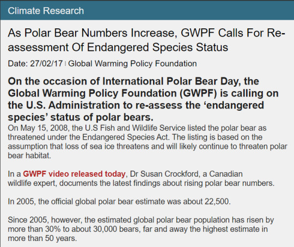
Task: Click the paragraph beginning 'Since 2005, however'
Action: [141, 229]
